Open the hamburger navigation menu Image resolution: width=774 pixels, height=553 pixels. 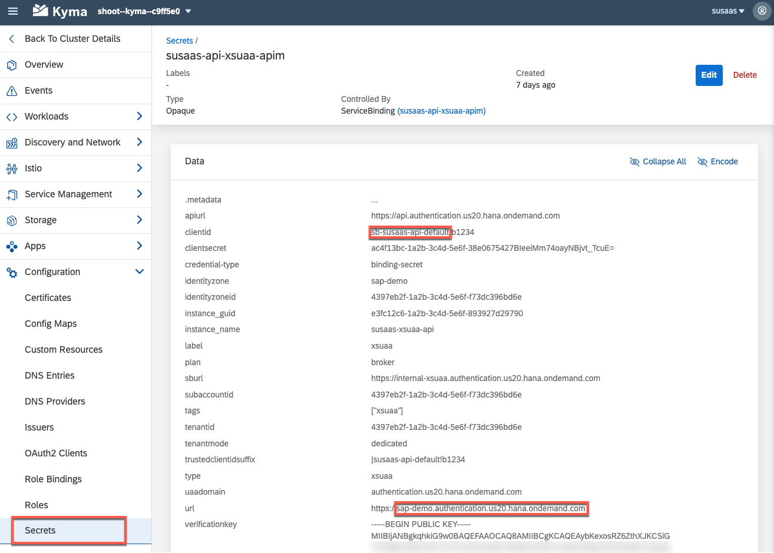point(12,11)
